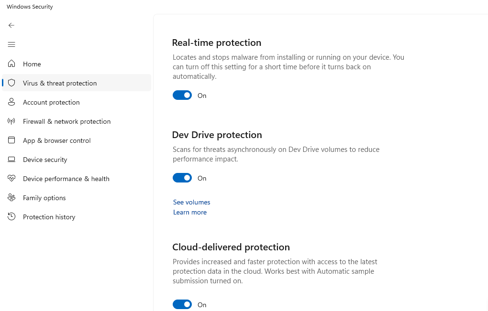
Task: Open the hamburger navigation menu
Action: coord(11,44)
